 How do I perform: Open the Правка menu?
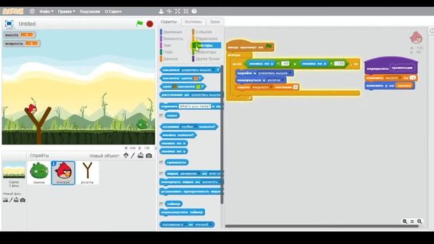pos(66,12)
